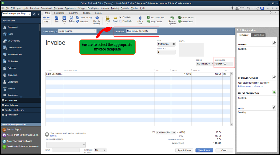Click Mark As Pending icon
280x155 pixels.
(x=97, y=18)
